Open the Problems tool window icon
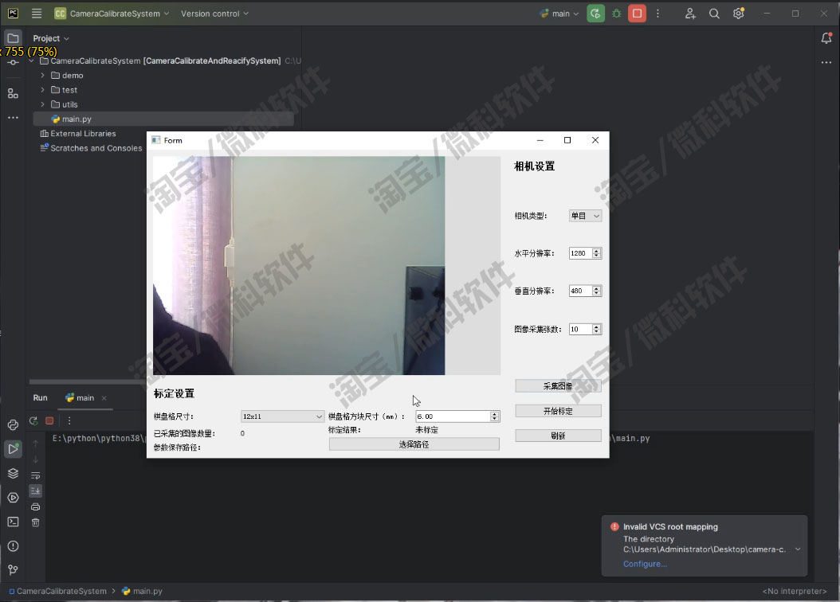Screen dimensions: 840x602 tap(13, 545)
